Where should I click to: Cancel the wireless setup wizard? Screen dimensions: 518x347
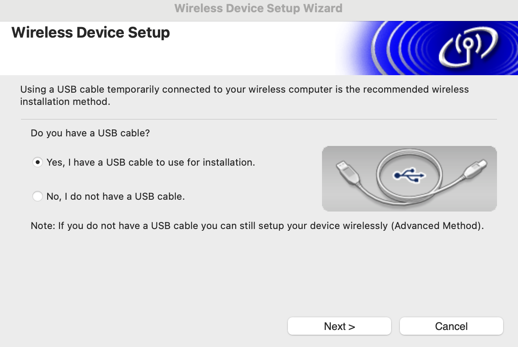pos(451,326)
